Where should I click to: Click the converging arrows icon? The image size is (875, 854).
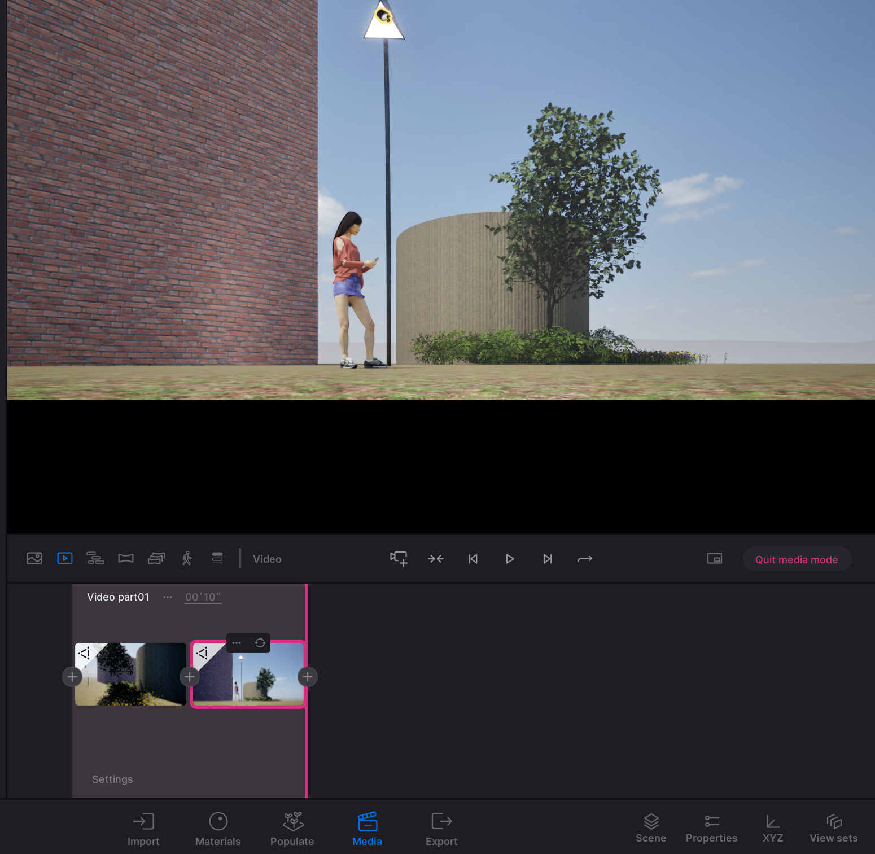click(x=436, y=559)
